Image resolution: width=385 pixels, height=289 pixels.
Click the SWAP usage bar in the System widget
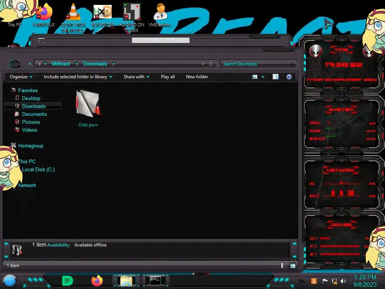click(x=331, y=136)
